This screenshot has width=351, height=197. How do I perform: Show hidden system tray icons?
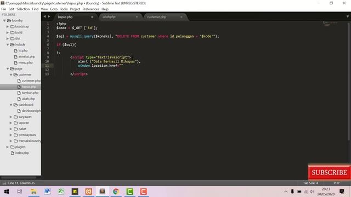[286, 192]
